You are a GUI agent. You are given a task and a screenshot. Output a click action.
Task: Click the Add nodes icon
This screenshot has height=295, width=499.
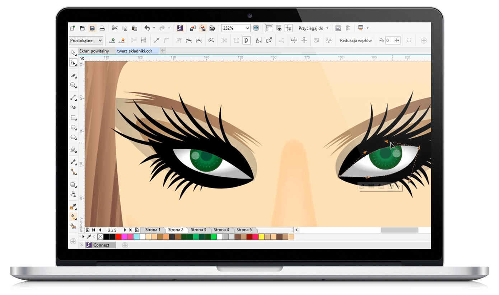pos(112,41)
